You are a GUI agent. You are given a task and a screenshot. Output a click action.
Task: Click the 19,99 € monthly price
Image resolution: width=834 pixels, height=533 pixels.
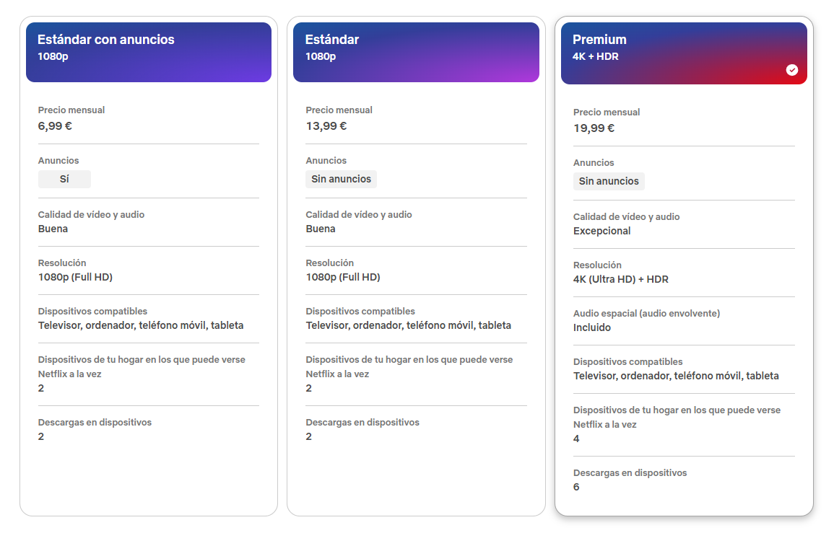point(594,128)
